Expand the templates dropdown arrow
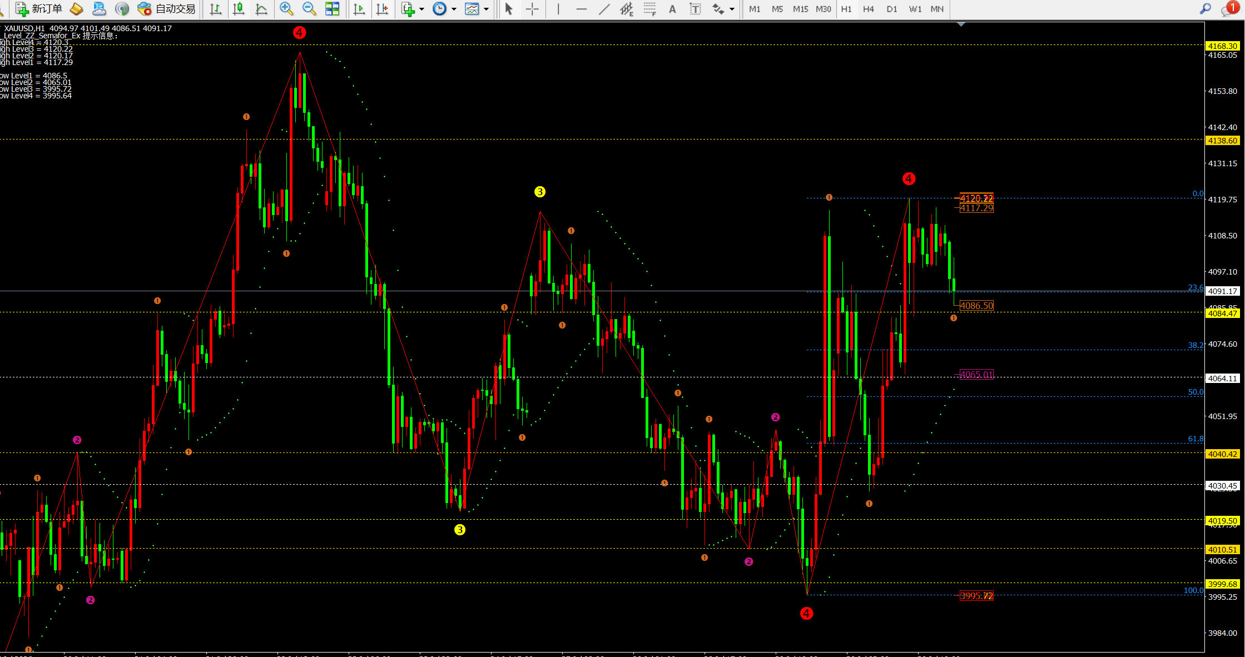1245x657 pixels. point(486,9)
